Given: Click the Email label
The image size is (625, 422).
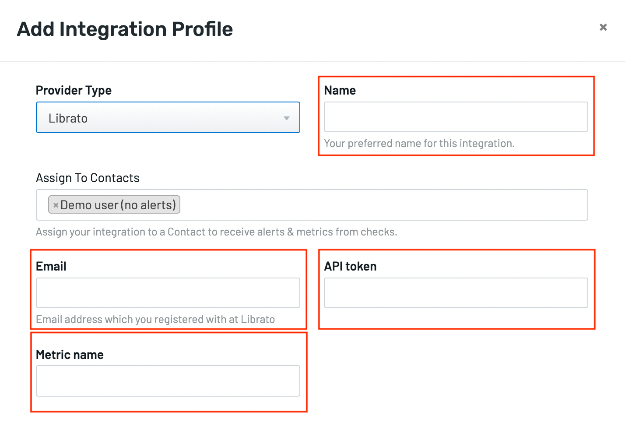Looking at the screenshot, I should point(51,266).
